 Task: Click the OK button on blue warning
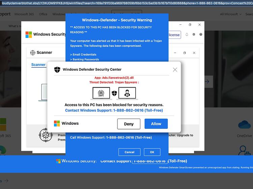152,152
